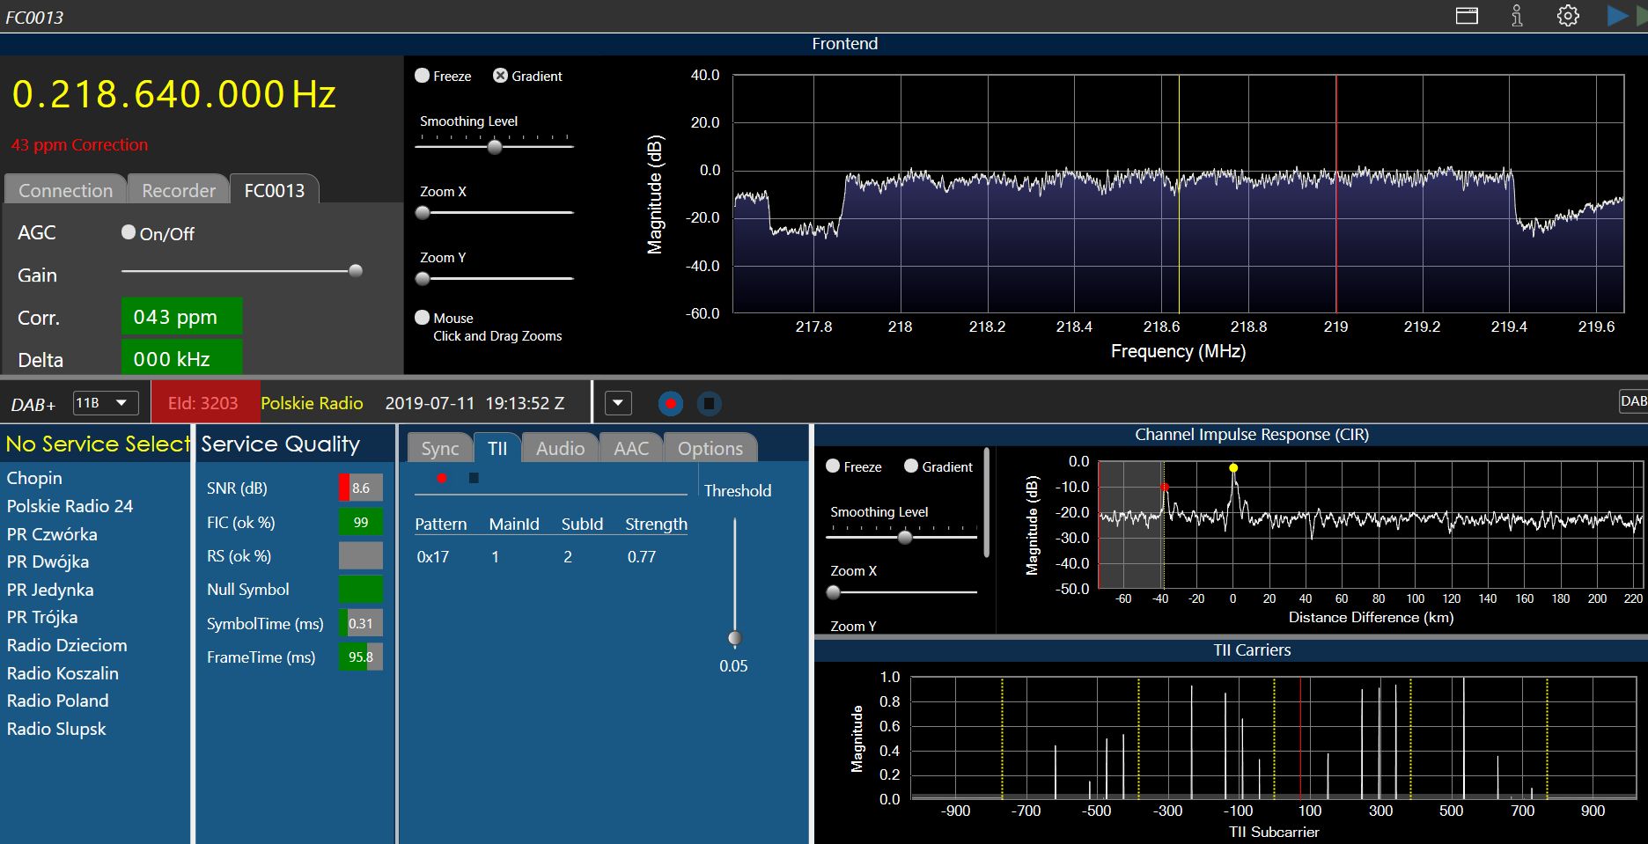Toggle AGC On/Off radio
This screenshot has height=844, width=1648.
tap(129, 232)
